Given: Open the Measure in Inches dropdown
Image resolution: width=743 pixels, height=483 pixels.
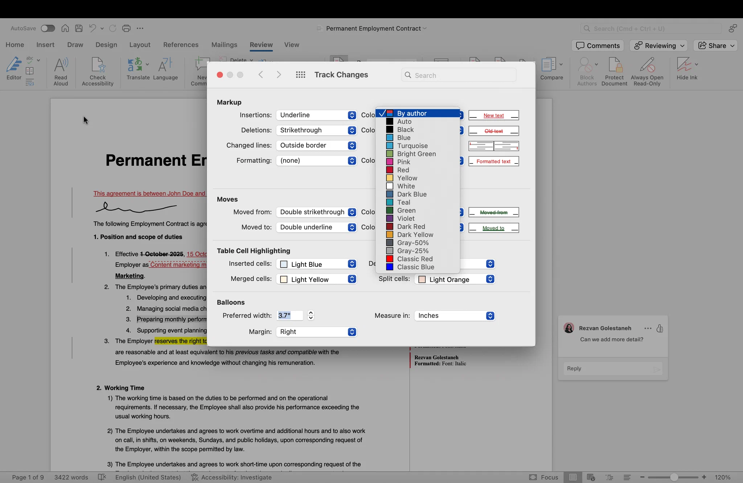Looking at the screenshot, I should 455,316.
